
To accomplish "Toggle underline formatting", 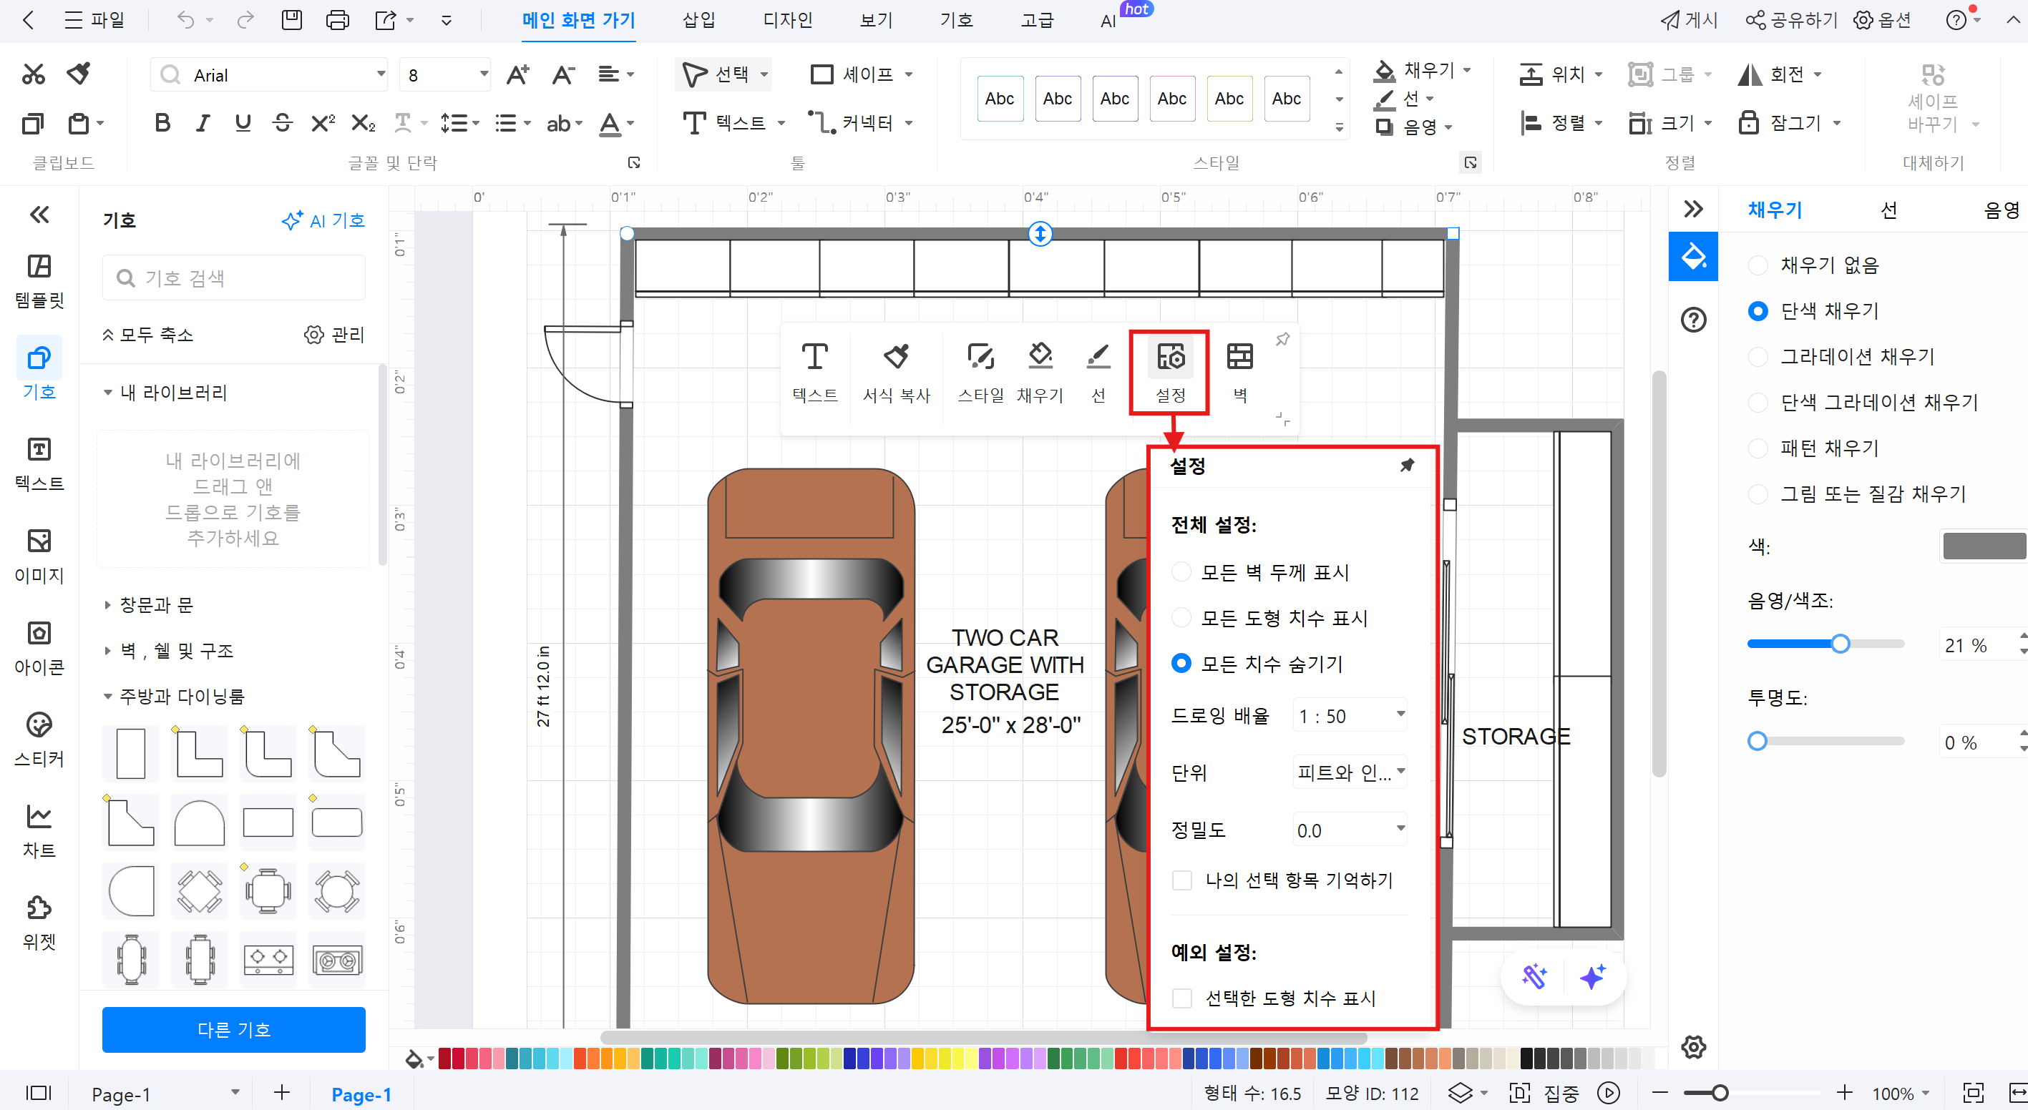I will coord(243,123).
